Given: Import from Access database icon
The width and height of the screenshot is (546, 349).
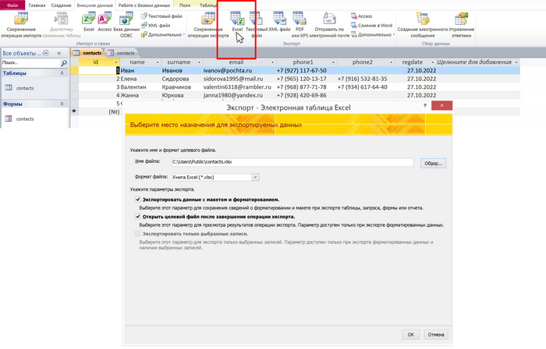Looking at the screenshot, I should (105, 23).
